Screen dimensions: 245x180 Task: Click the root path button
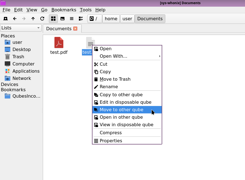pos(94,19)
